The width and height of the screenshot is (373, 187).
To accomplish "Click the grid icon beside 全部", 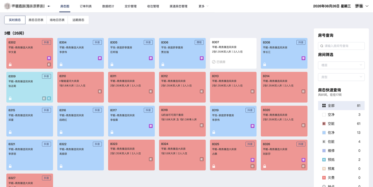I will point(324,106).
